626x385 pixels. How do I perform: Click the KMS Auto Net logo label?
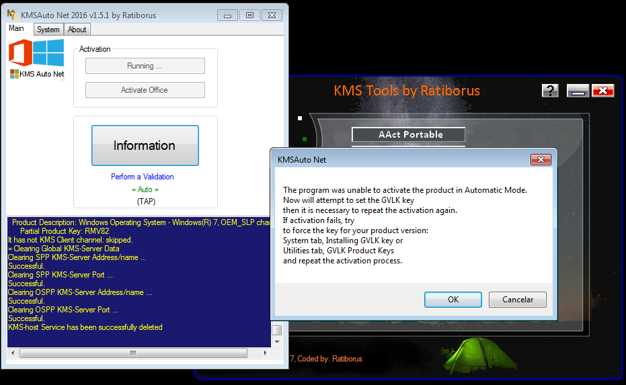(x=37, y=74)
